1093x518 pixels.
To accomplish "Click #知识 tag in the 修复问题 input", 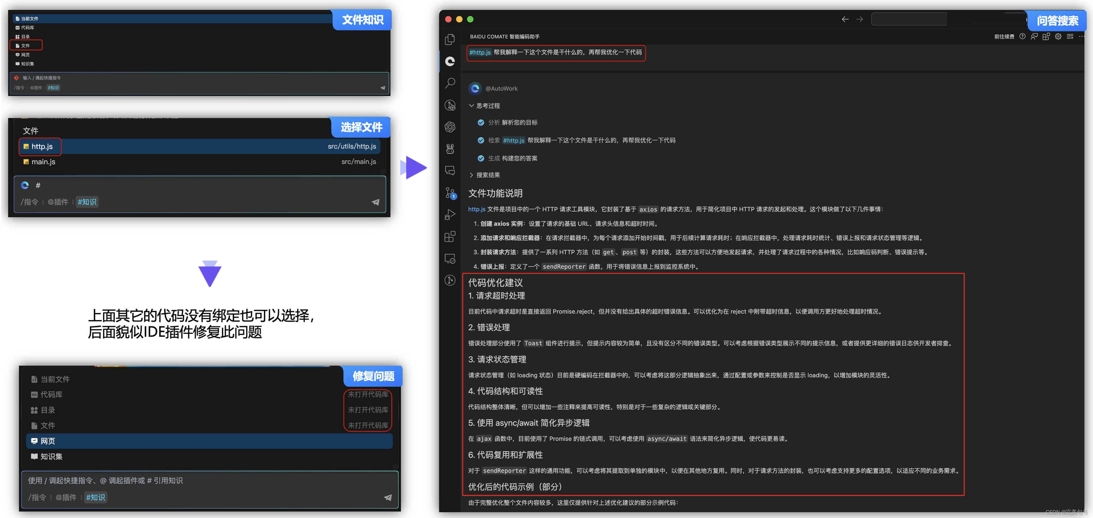I will (x=96, y=497).
